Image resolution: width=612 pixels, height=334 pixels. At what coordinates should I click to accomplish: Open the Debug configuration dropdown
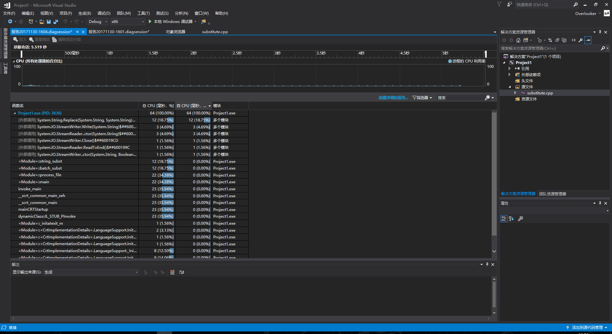pyautogui.click(x=98, y=22)
